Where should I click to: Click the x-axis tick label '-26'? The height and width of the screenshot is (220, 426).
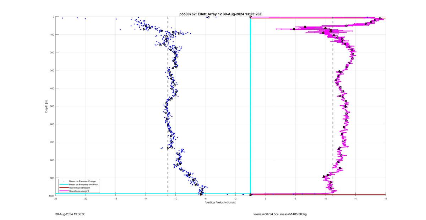coord(55,198)
